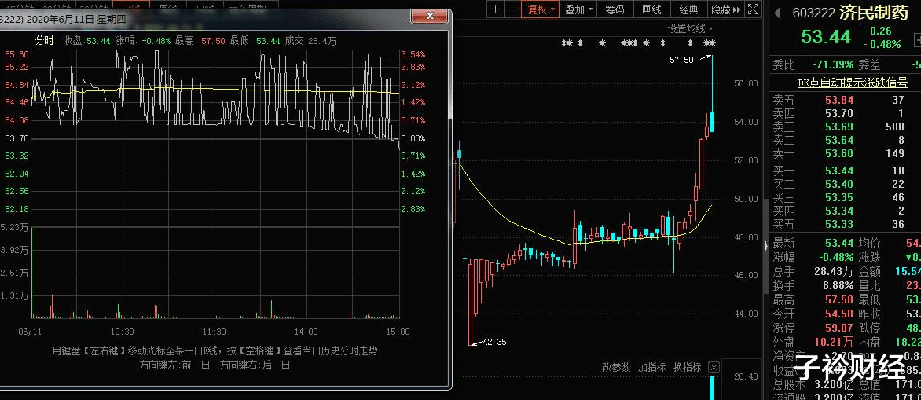Click the 57.50 high price label on chart
This screenshot has height=400, width=921.
coord(681,59)
